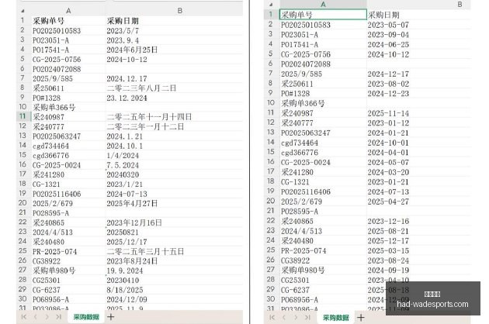Select normalized date 2023-09-04
This screenshot has width=489, height=324.
point(388,34)
